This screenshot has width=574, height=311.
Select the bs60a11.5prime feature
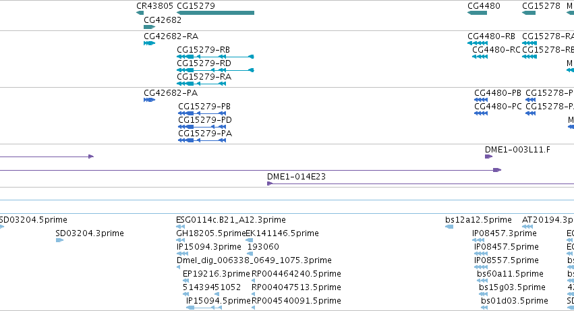(x=482, y=281)
